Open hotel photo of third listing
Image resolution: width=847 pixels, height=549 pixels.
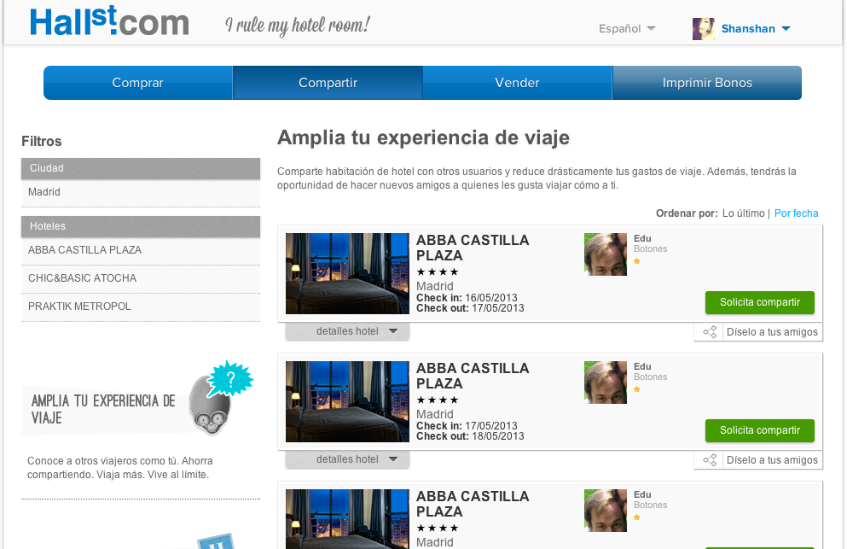click(347, 519)
